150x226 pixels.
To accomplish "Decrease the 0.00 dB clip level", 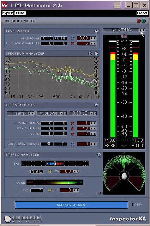I will tap(91, 113).
